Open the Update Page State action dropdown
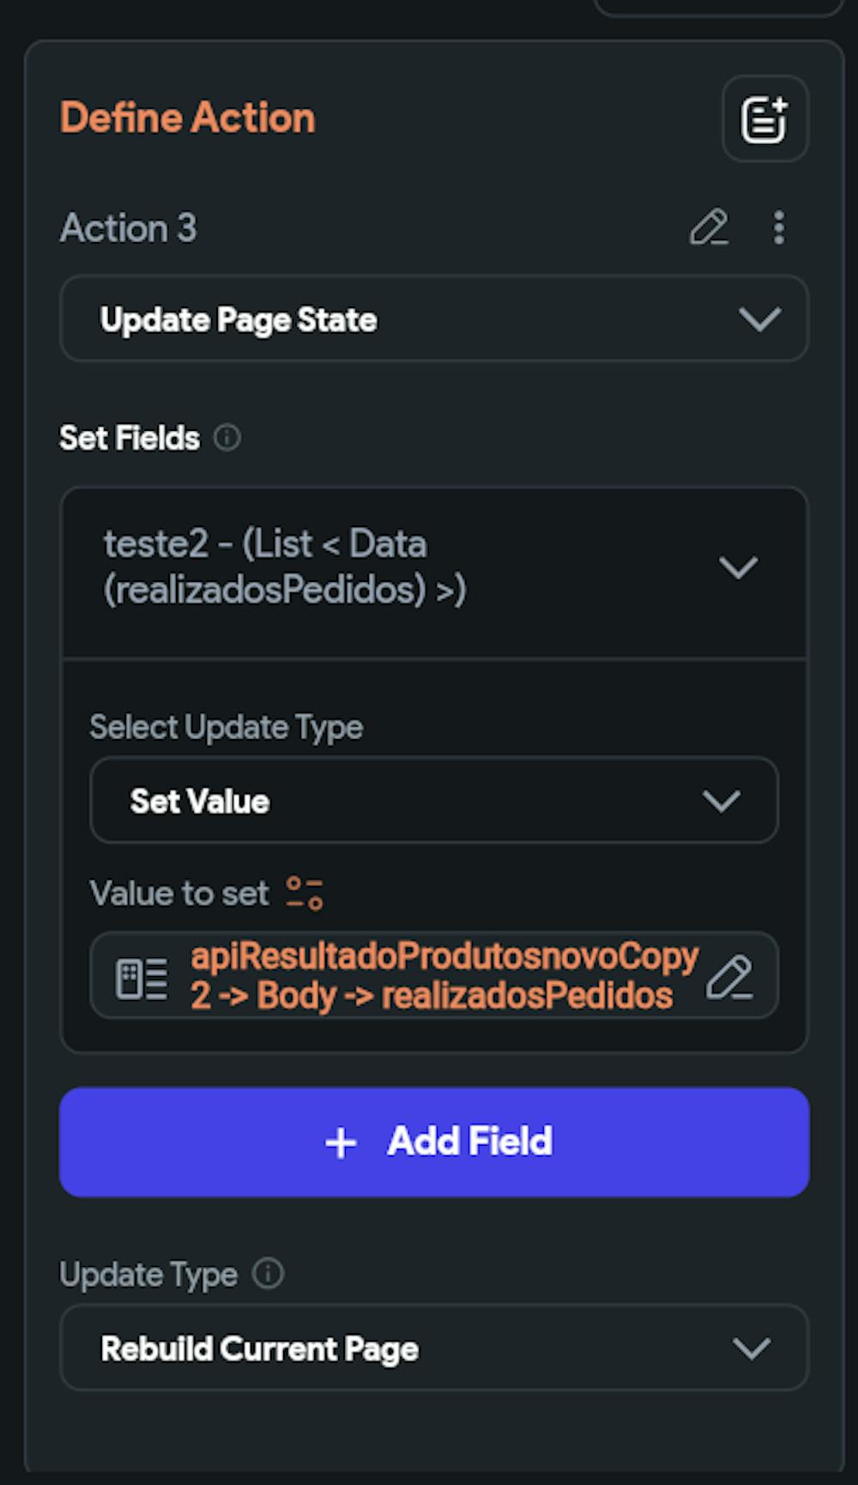 coord(433,319)
